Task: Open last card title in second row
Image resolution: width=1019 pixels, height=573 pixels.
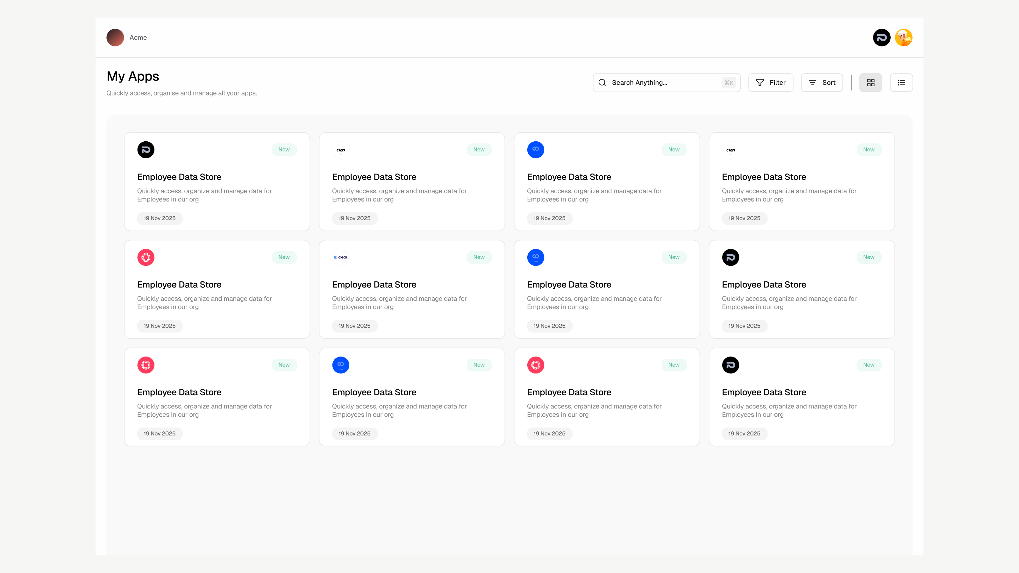Action: click(x=764, y=285)
